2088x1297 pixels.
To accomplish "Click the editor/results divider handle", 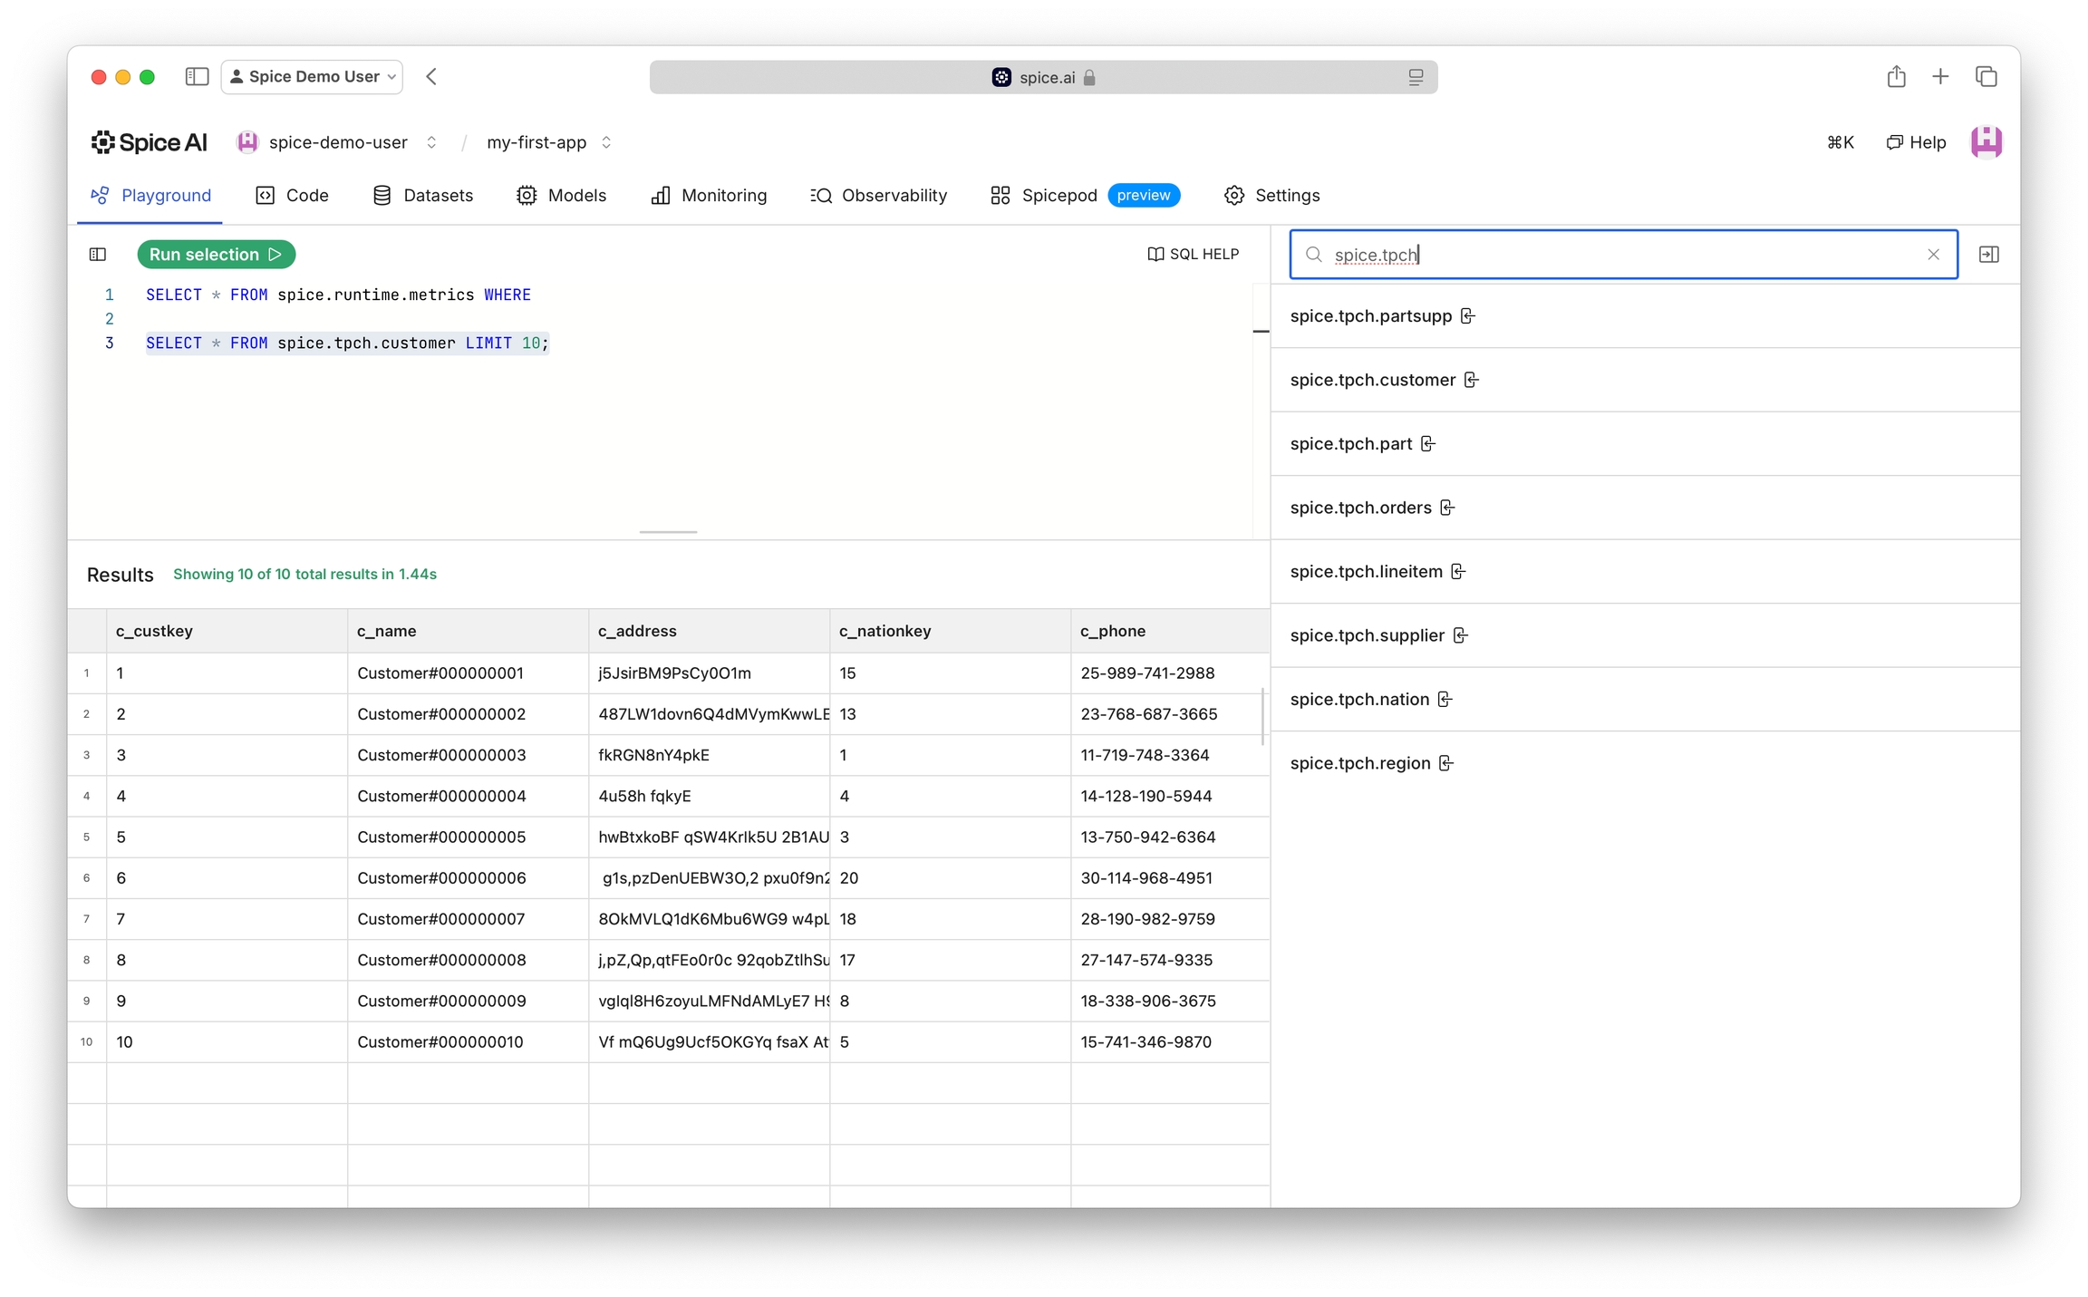I will [x=668, y=532].
